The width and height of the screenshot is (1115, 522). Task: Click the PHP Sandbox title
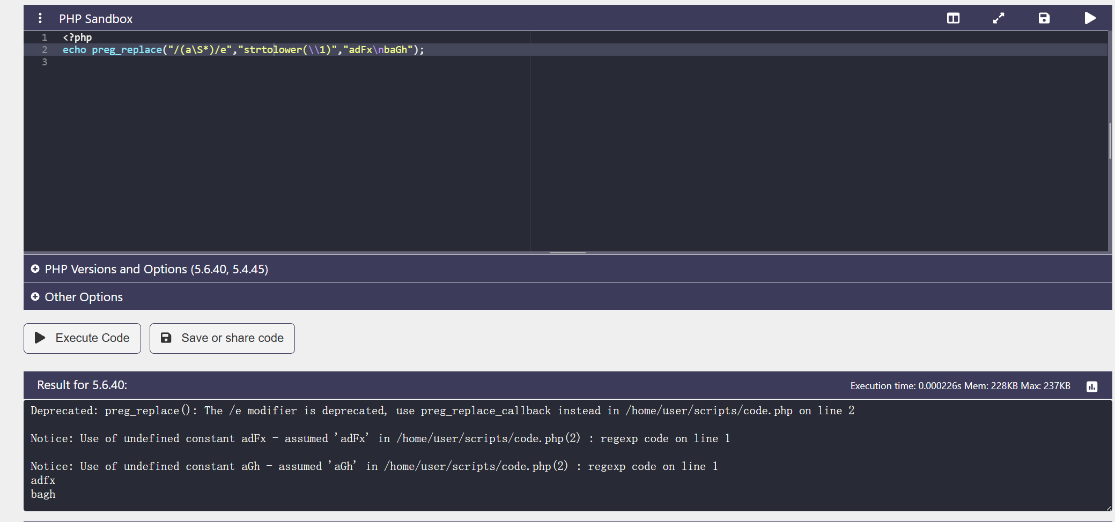[96, 19]
